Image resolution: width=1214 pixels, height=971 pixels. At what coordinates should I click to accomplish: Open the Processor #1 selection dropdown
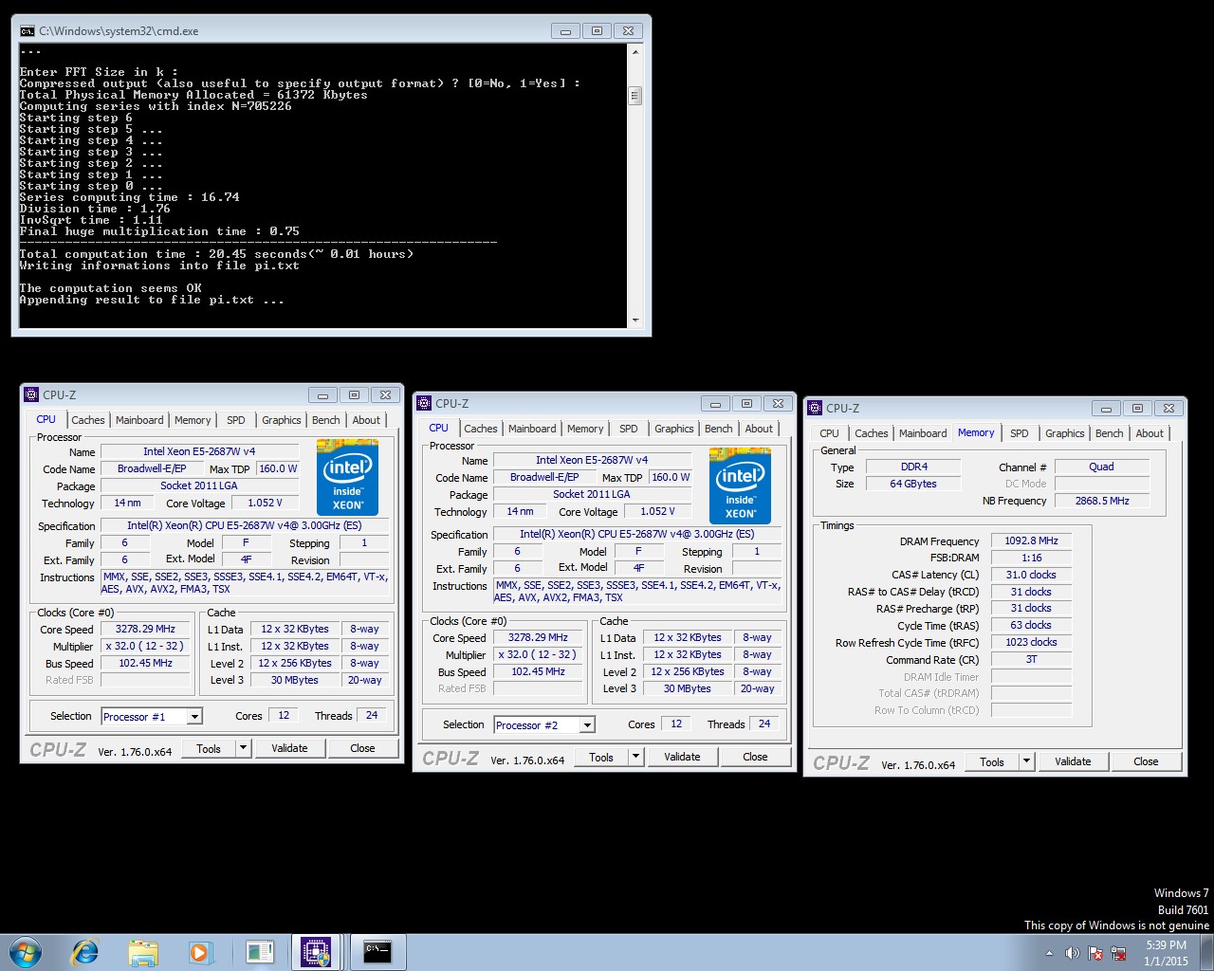click(194, 717)
